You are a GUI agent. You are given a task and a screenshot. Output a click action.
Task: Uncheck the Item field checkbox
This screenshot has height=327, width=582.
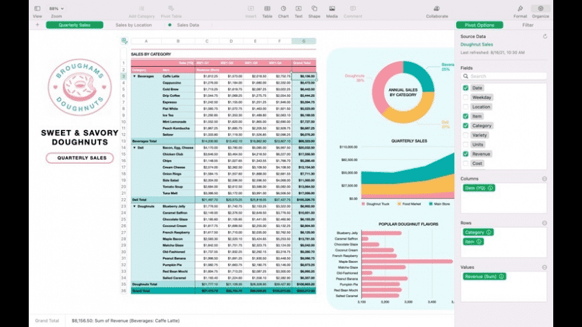(466, 116)
